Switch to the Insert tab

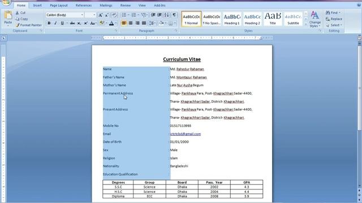37,5
